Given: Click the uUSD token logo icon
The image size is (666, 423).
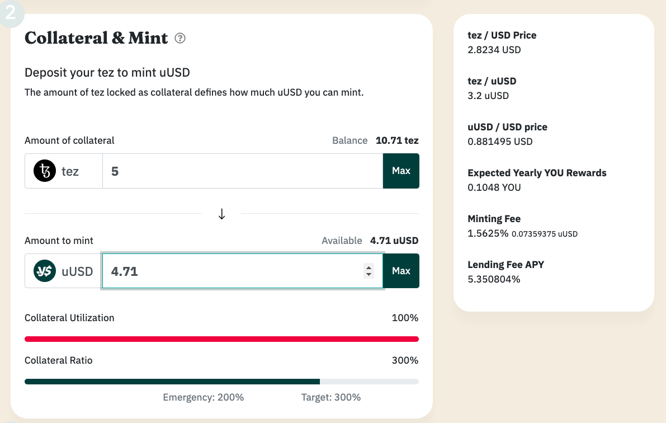Looking at the screenshot, I should tap(45, 271).
